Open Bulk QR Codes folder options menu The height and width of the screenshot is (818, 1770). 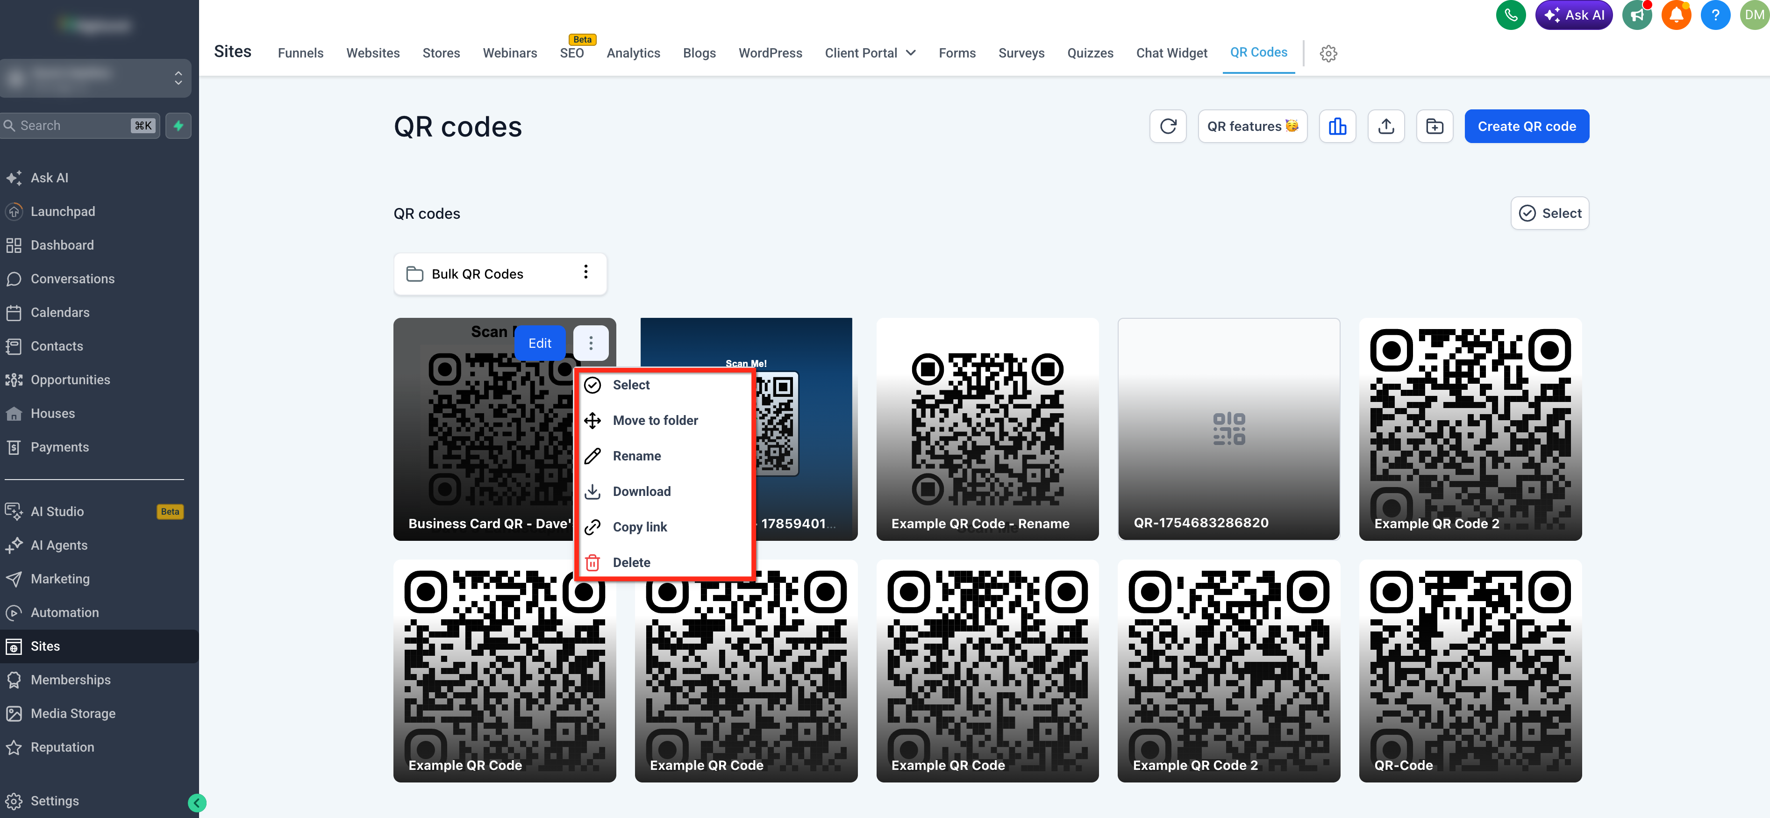point(585,273)
